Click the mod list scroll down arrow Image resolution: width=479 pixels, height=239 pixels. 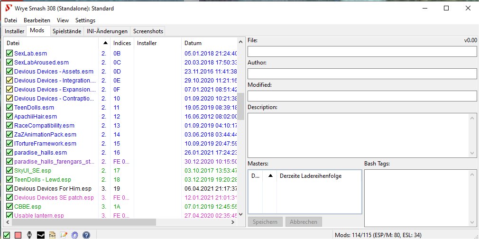pos(241,214)
